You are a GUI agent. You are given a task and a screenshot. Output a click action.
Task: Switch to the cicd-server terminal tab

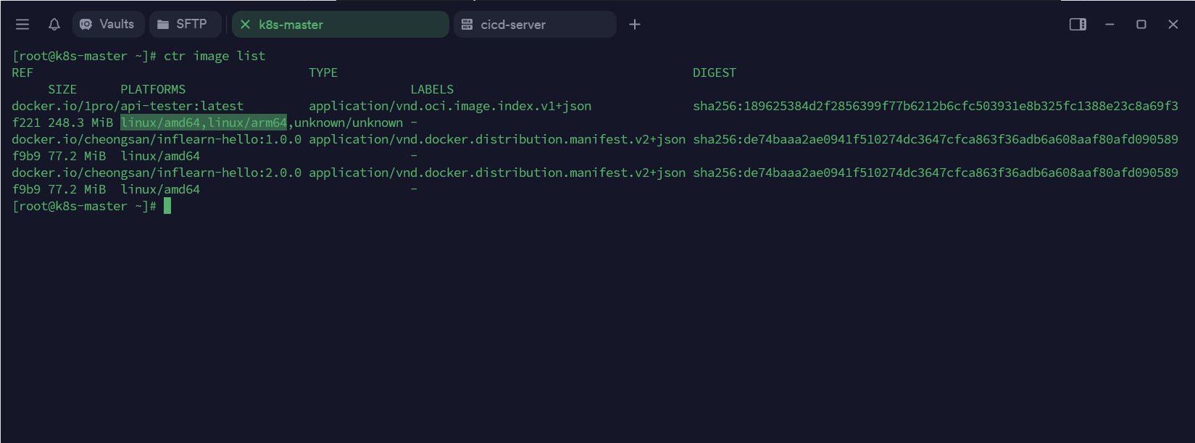tap(535, 25)
